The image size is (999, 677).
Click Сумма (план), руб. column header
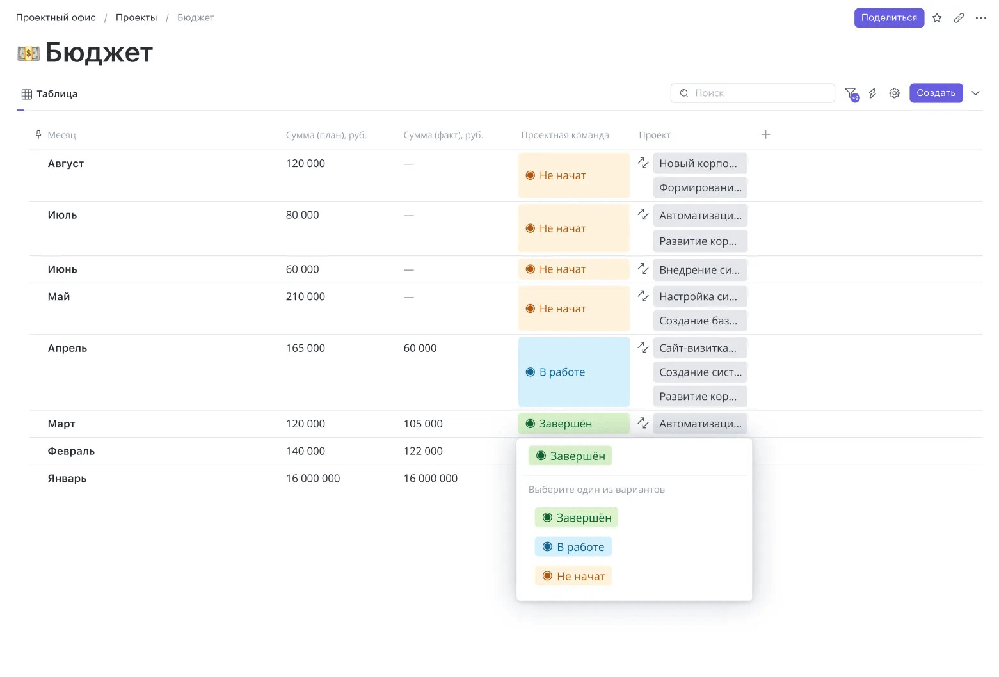pyautogui.click(x=326, y=135)
